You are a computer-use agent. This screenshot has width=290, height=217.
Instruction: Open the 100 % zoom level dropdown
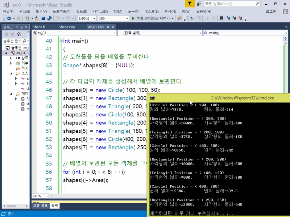[x=47, y=196]
